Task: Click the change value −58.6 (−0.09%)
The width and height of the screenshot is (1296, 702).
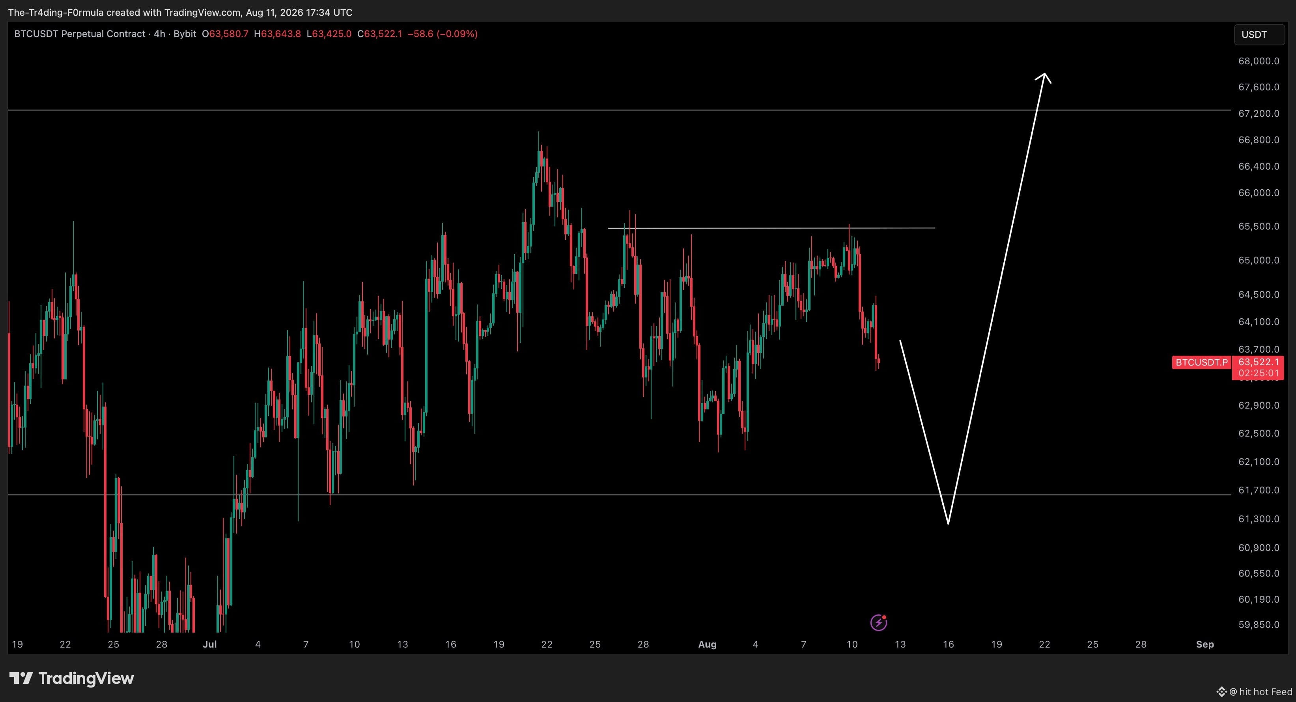Action: (442, 34)
